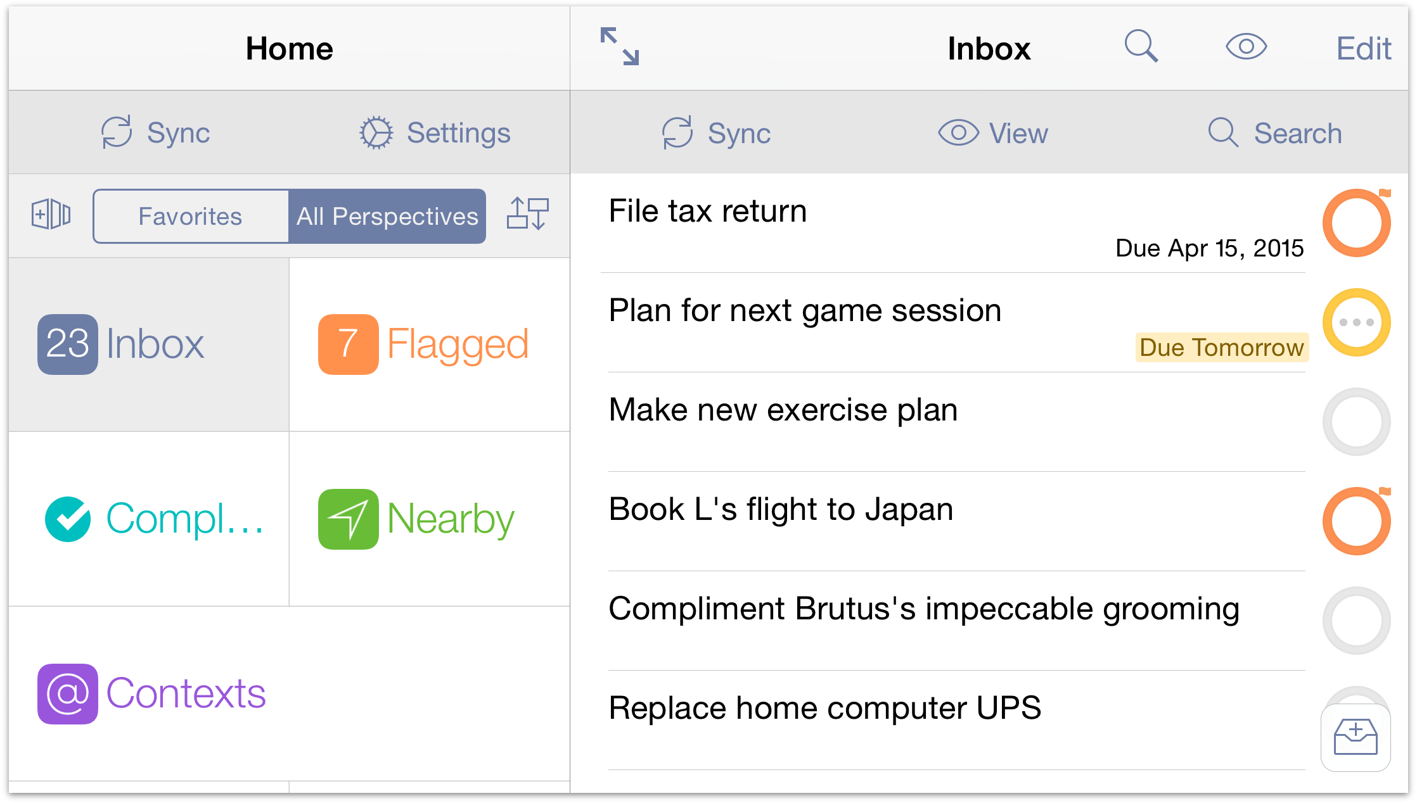This screenshot has height=803, width=1417.
Task: Click the Inbox perspective icon
Action: [x=64, y=341]
